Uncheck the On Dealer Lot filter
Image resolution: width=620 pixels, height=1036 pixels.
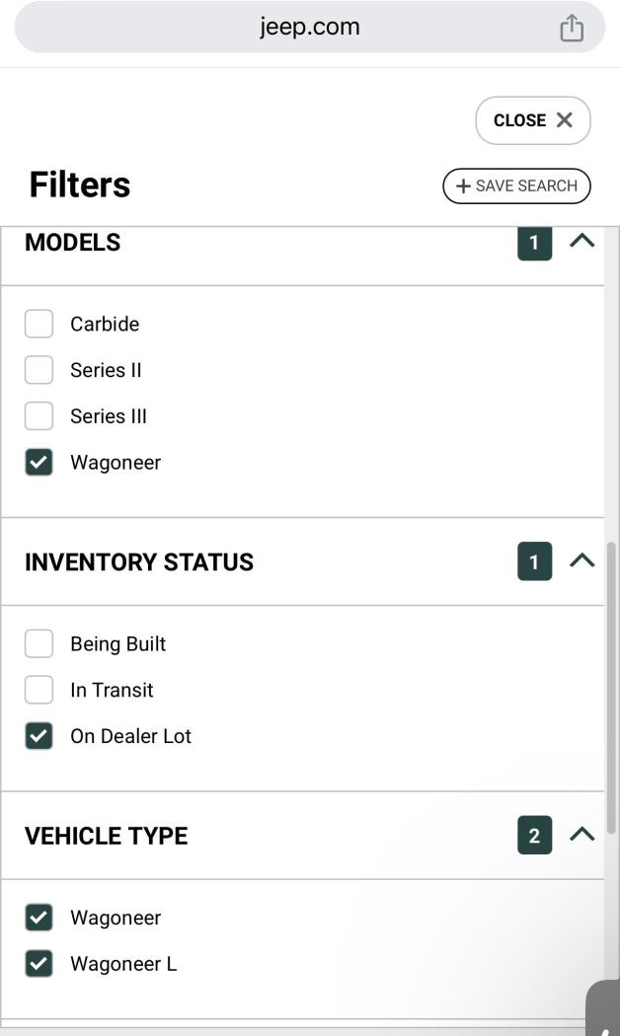(39, 736)
